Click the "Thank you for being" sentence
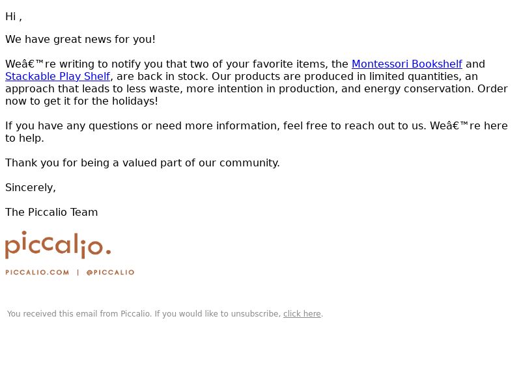Viewport: 521px width, 390px height. [x=143, y=163]
